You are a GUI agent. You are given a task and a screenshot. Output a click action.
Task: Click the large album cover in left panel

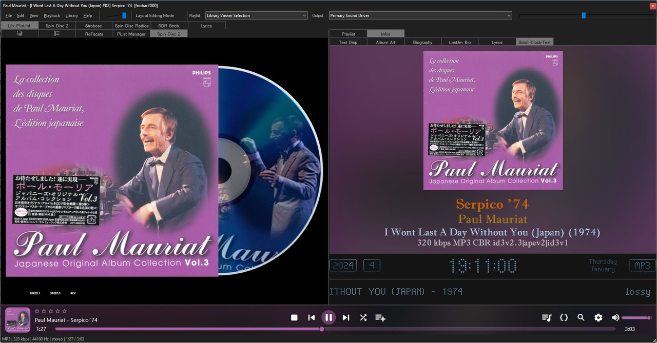(x=112, y=171)
